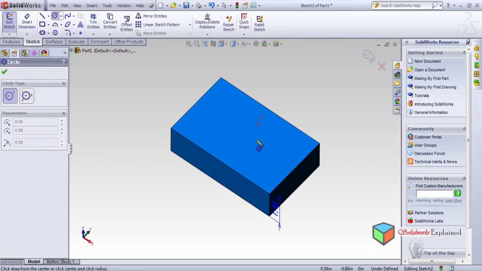Open the Tools menu

[x=107, y=6]
